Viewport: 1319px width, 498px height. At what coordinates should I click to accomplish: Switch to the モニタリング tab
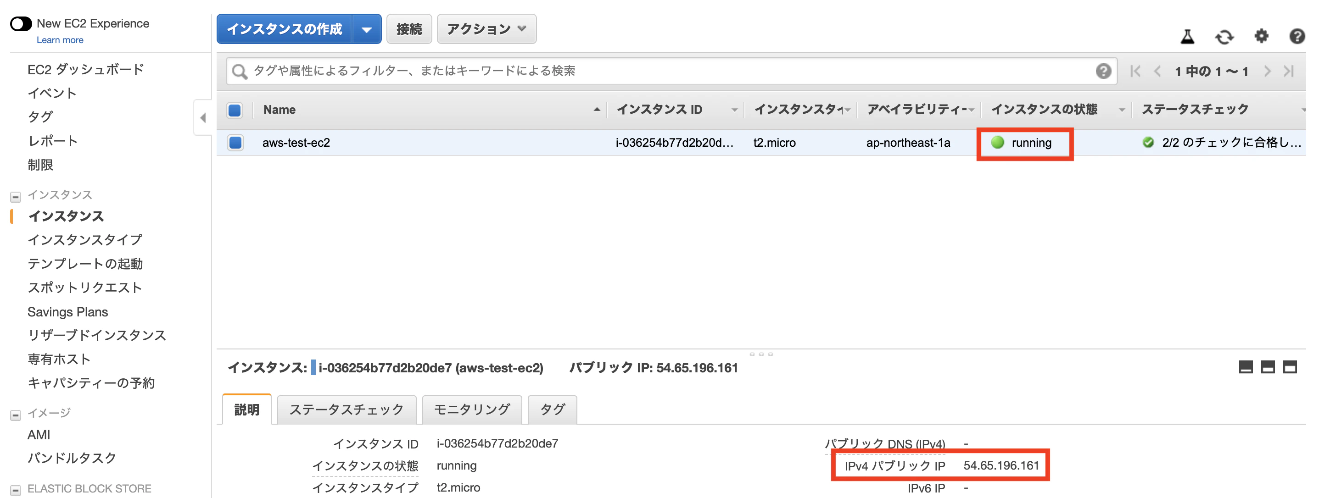pos(472,409)
